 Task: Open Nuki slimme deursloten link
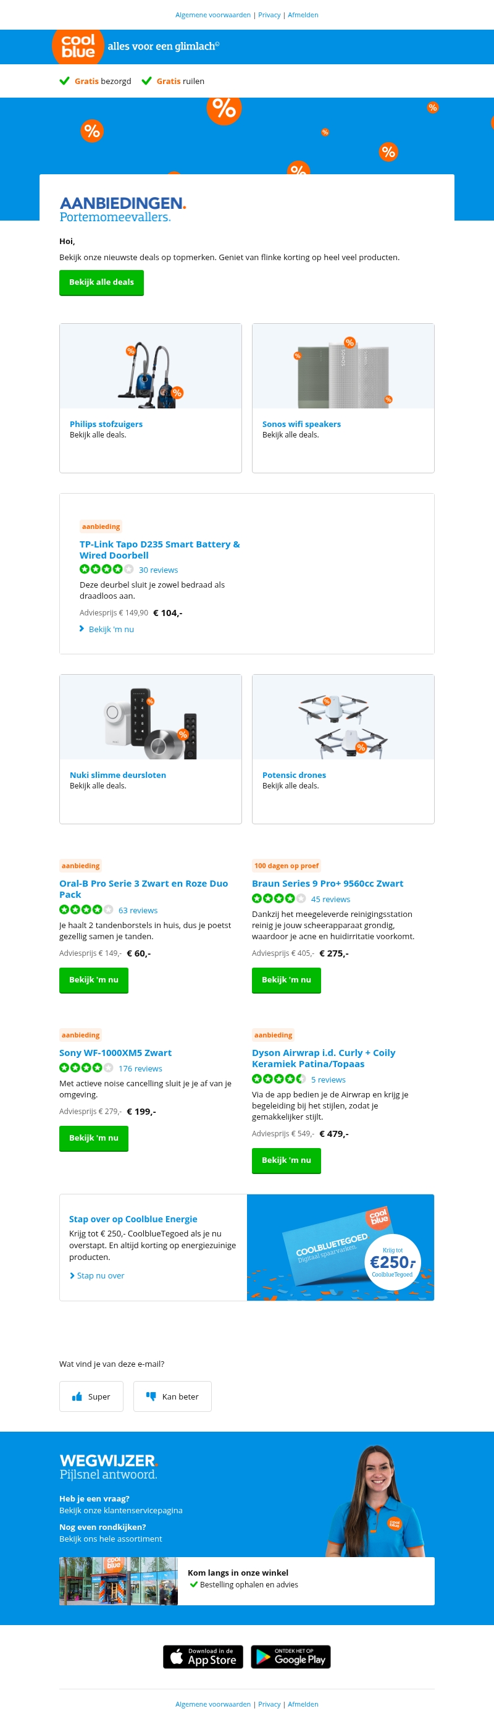coord(118,775)
